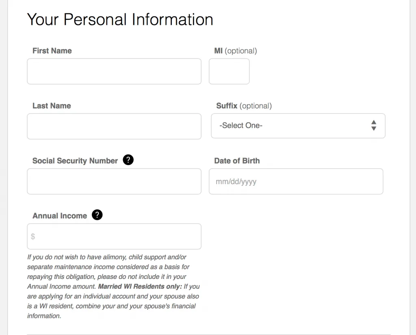Screen dimensions: 416x335
Task: Expand the Suffix "-Select One-" dropdown
Action: pos(298,126)
